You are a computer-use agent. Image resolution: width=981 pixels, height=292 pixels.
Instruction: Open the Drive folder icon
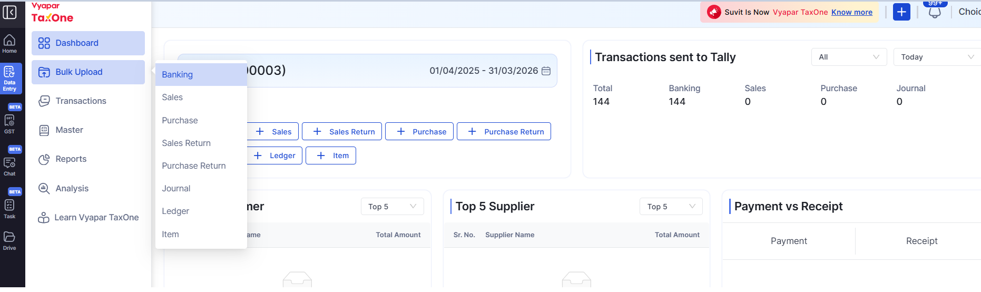coord(9,240)
